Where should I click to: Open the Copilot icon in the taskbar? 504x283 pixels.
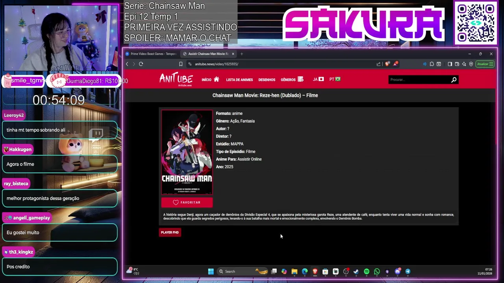pos(284,271)
